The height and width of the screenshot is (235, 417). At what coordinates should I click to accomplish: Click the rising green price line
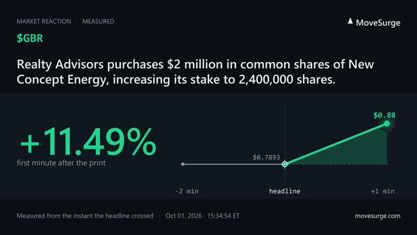pos(335,144)
